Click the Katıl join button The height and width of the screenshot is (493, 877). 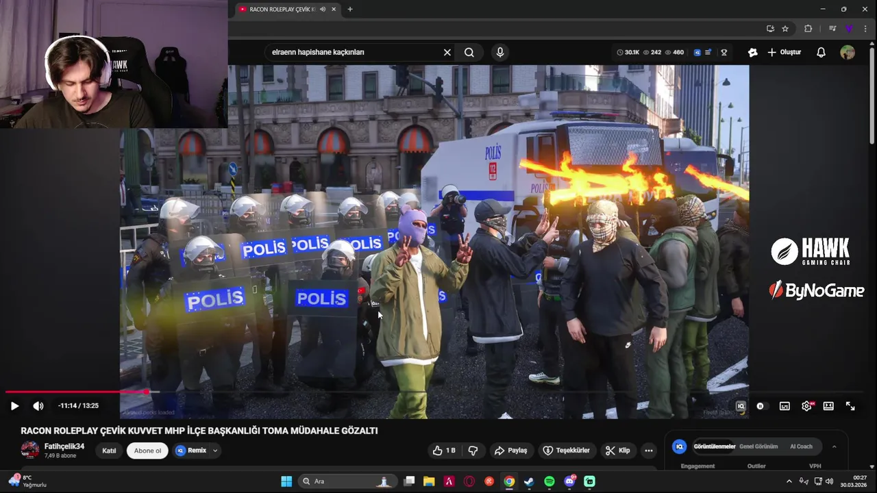(109, 451)
